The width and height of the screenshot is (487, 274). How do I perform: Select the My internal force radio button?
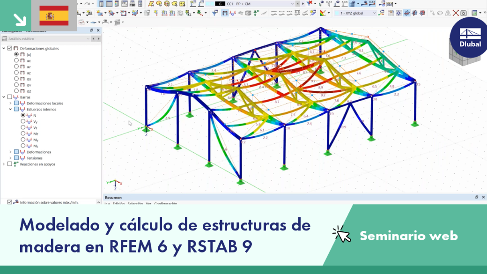click(x=23, y=140)
